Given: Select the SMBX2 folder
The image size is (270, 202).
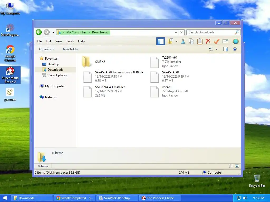Looking at the screenshot, I should (x=93, y=62).
